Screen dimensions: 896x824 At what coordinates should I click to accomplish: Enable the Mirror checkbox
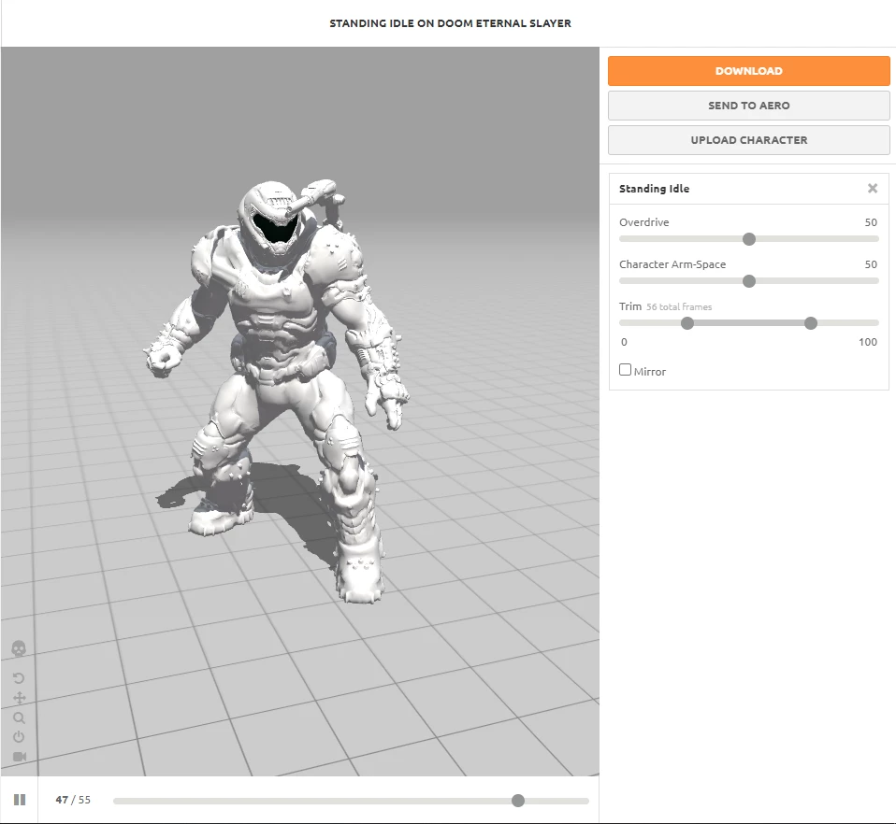pos(625,370)
